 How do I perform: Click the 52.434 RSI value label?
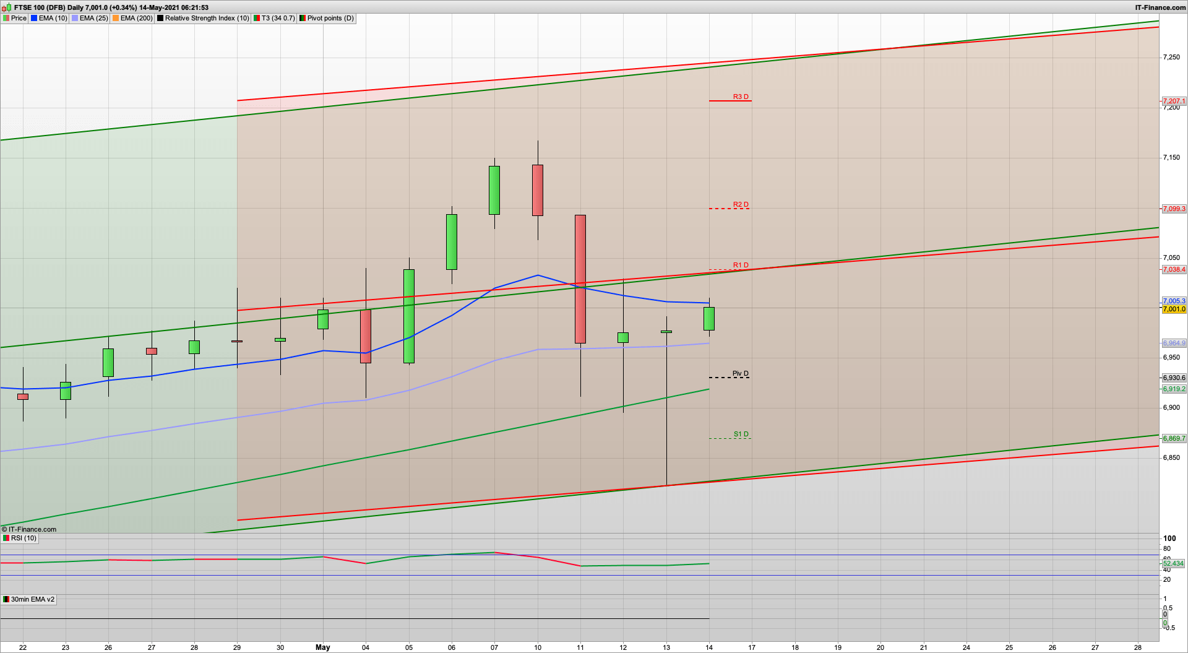[x=1174, y=564]
